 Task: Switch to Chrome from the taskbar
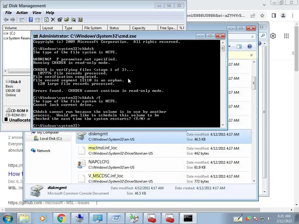61,218
